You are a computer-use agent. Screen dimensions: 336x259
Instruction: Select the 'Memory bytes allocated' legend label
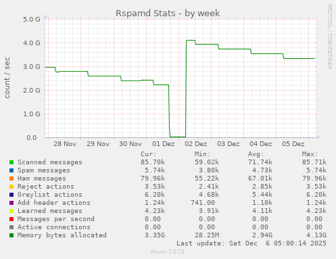coord(62,235)
